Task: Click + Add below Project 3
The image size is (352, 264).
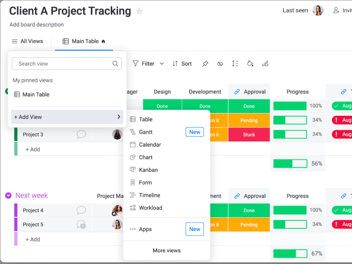Action: click(33, 149)
